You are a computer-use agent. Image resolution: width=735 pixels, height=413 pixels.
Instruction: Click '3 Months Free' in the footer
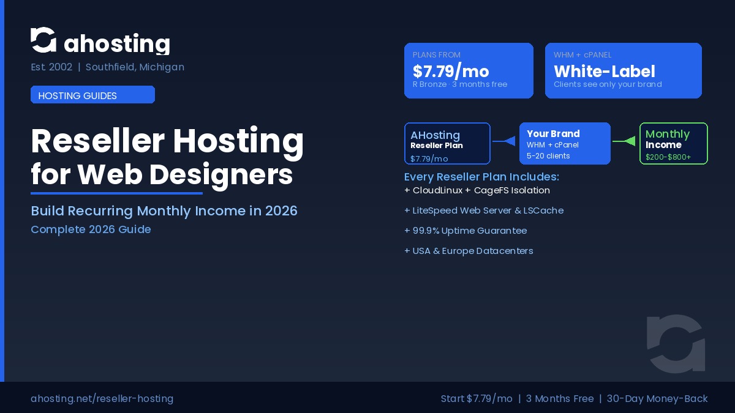click(560, 399)
